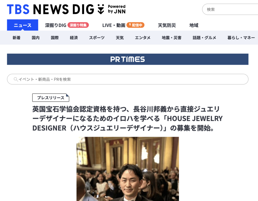Click the magnifier icon in PR search bar

[x=16, y=79]
